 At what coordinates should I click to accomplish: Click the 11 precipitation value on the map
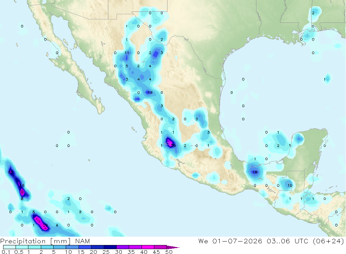point(127,53)
